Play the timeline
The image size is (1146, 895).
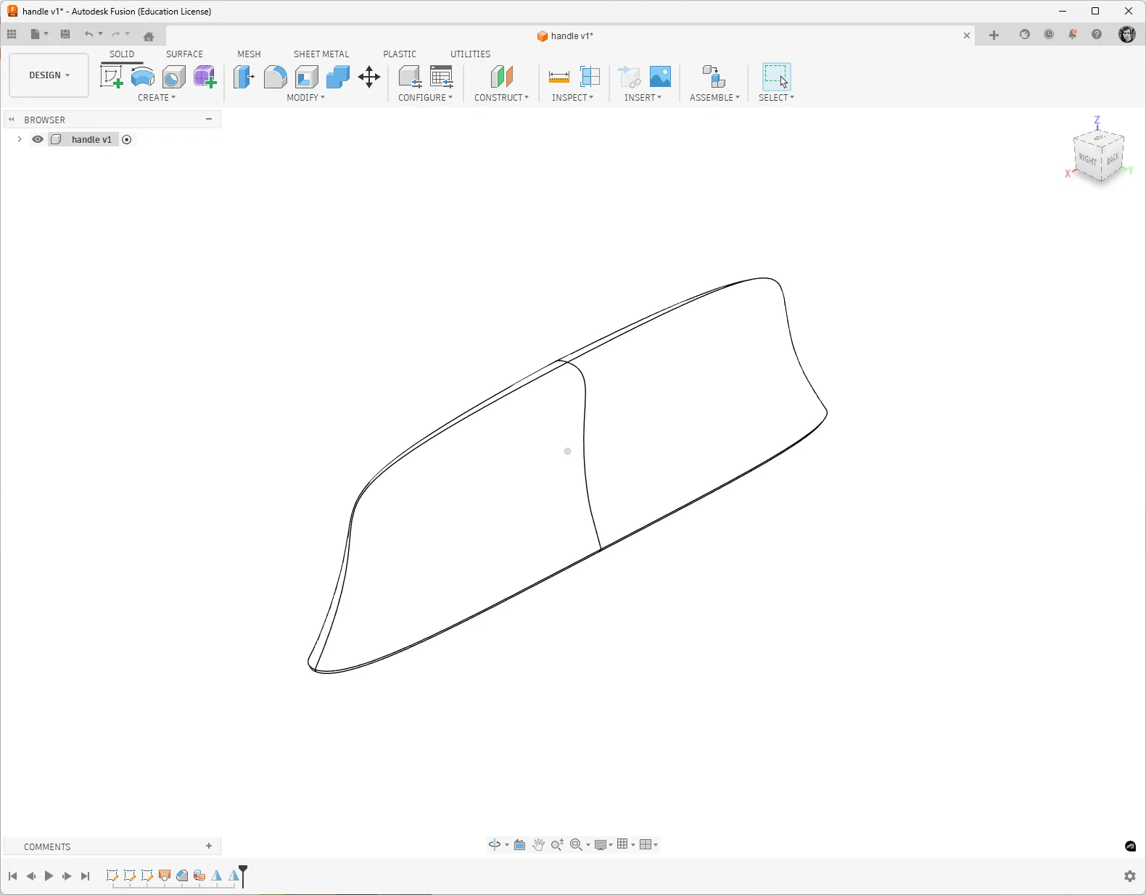[49, 876]
